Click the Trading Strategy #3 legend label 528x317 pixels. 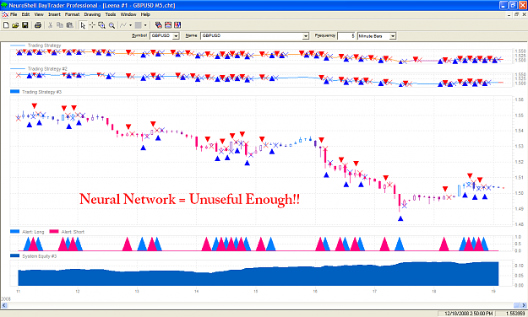point(41,92)
